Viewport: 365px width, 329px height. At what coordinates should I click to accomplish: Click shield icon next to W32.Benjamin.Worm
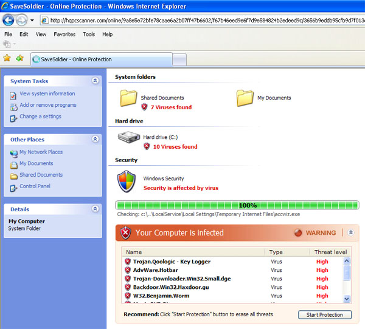click(128, 296)
